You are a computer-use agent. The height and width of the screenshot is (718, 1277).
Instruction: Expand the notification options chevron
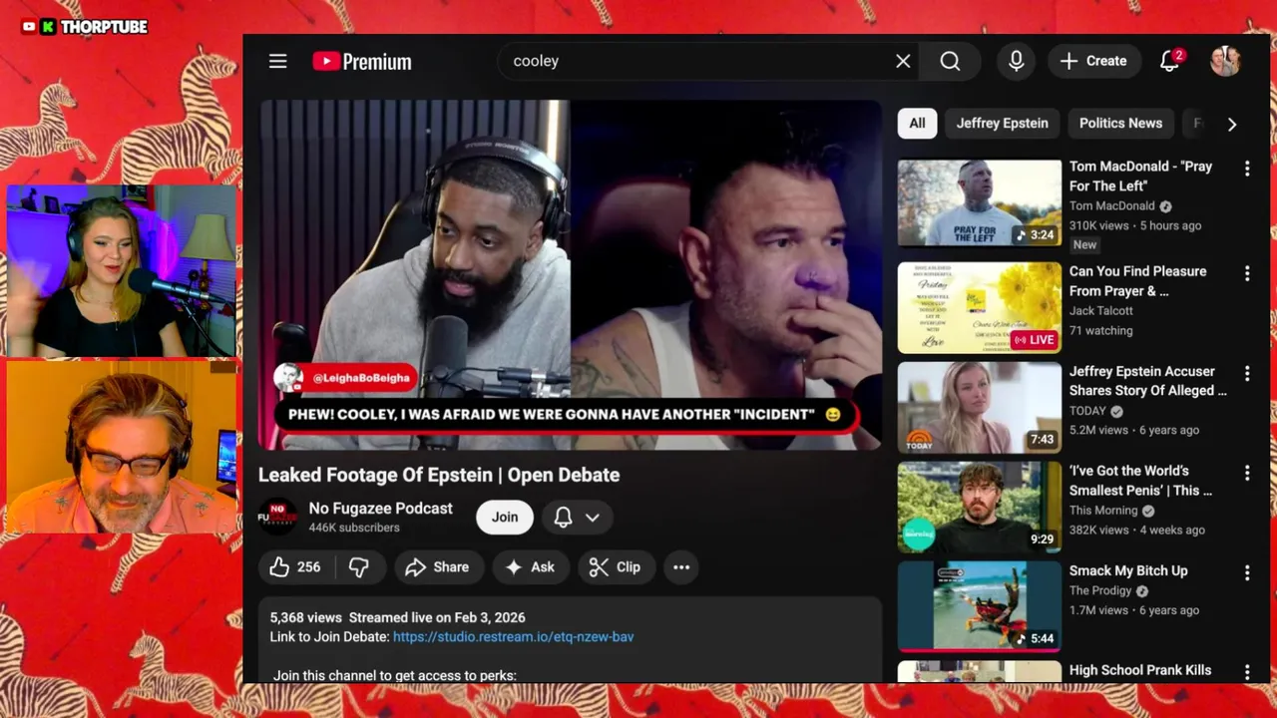[593, 517]
